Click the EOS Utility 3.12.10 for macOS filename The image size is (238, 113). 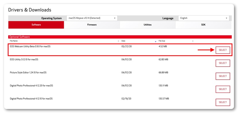[x=24, y=60]
